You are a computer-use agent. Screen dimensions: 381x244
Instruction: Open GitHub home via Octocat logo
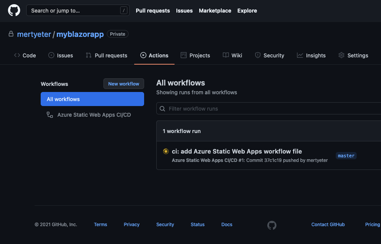pos(14,10)
